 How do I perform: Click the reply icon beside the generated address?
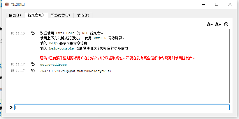pyautogui.click(x=33, y=71)
